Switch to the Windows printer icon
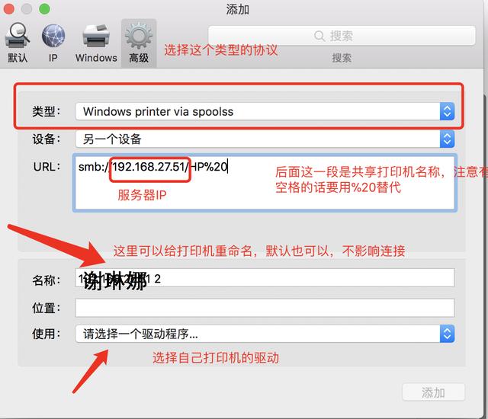488x419 pixels. point(96,36)
